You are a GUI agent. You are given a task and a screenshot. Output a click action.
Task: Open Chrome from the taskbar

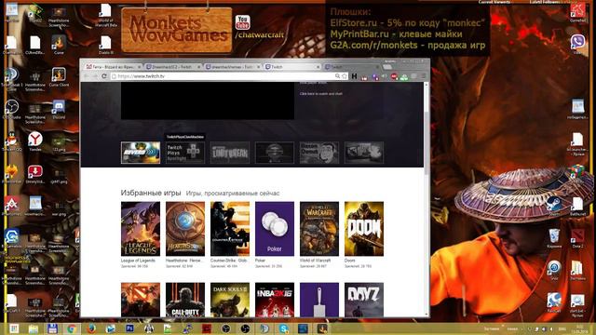(72, 328)
